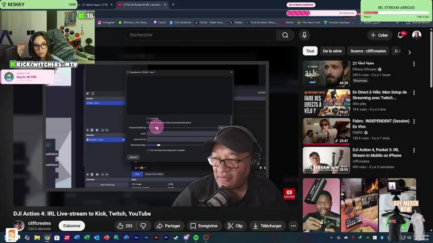433x243 pixels.
Task: Launch Illustrator from the taskbar
Action: pyautogui.click(x=156, y=238)
